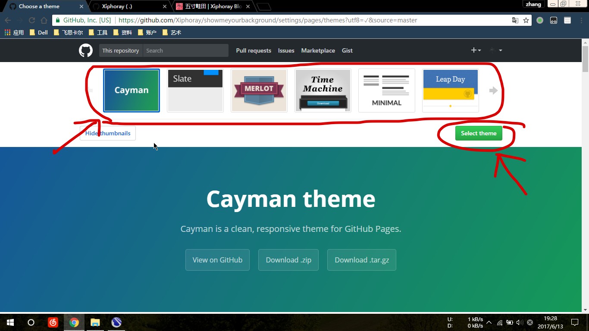Image resolution: width=589 pixels, height=331 pixels.
Task: Switch to the Xiphoray Blog browser tab
Action: click(213, 6)
